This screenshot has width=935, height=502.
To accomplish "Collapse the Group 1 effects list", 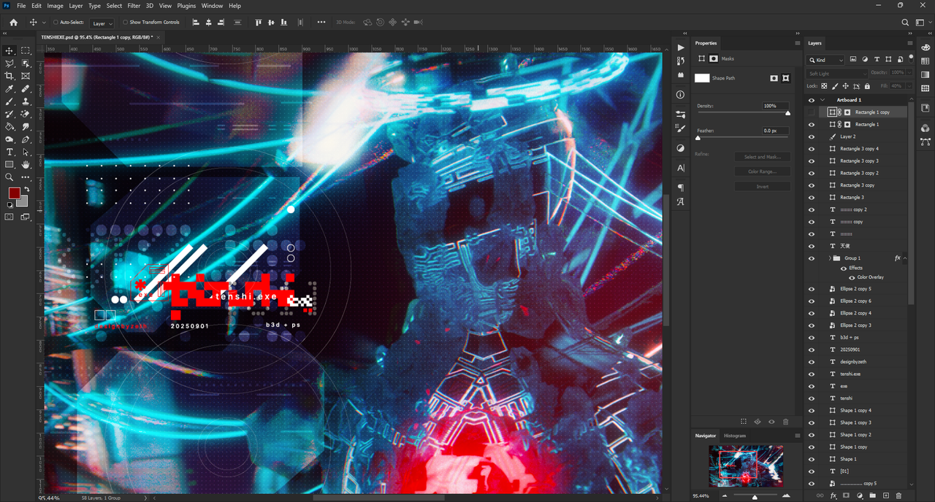I will [x=905, y=258].
